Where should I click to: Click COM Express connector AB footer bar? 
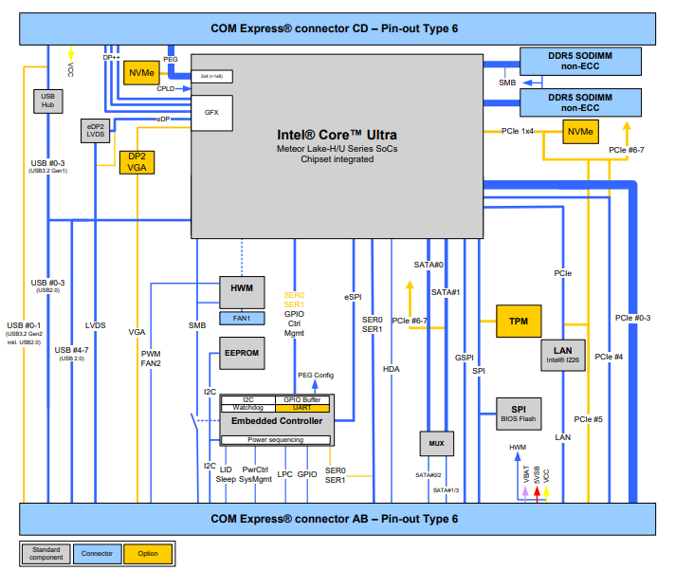pyautogui.click(x=337, y=519)
